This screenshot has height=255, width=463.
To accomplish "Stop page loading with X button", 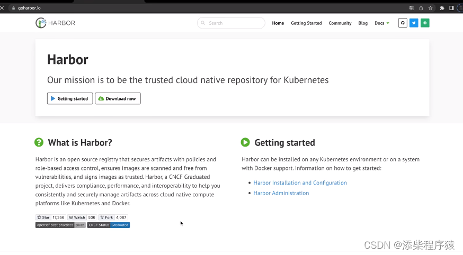I will (2, 8).
